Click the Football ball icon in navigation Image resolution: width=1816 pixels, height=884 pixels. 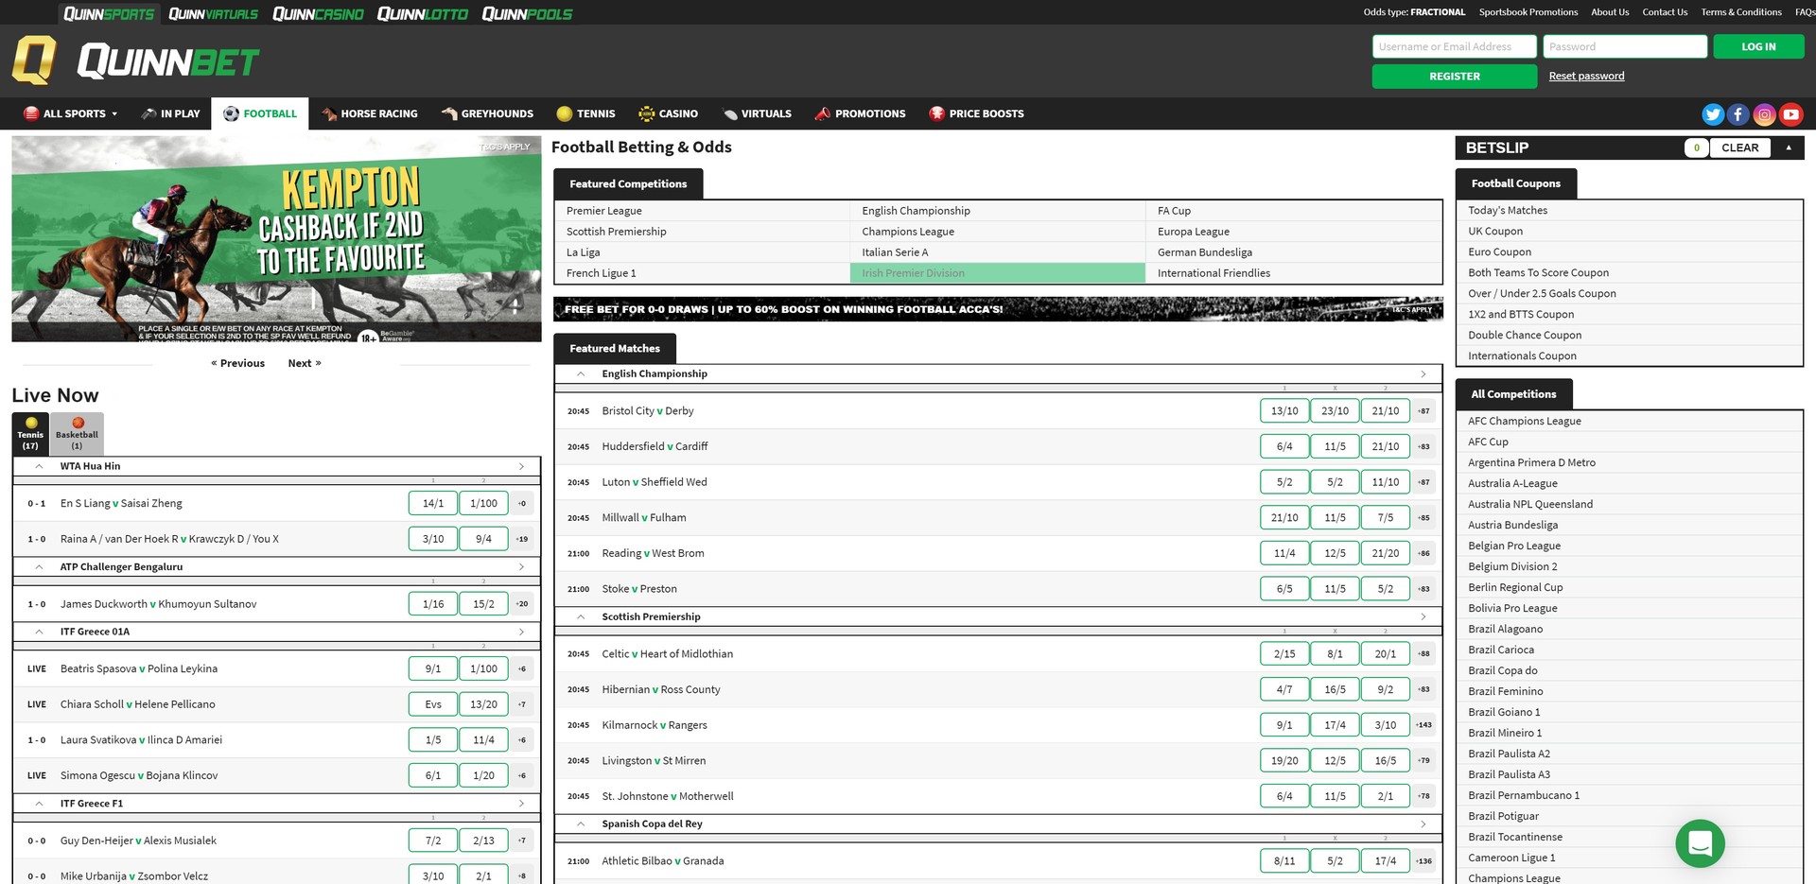coord(231,113)
